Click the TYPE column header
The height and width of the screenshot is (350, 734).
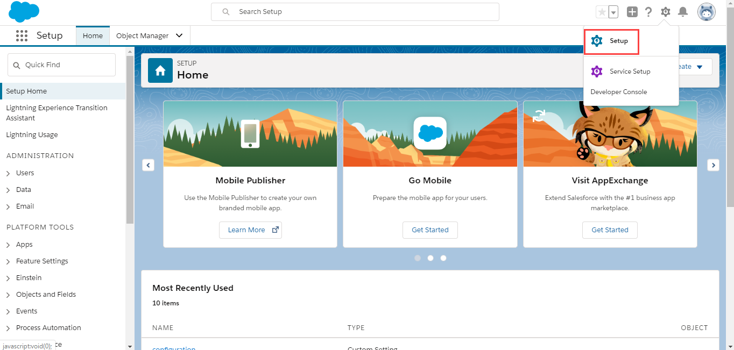tap(356, 328)
